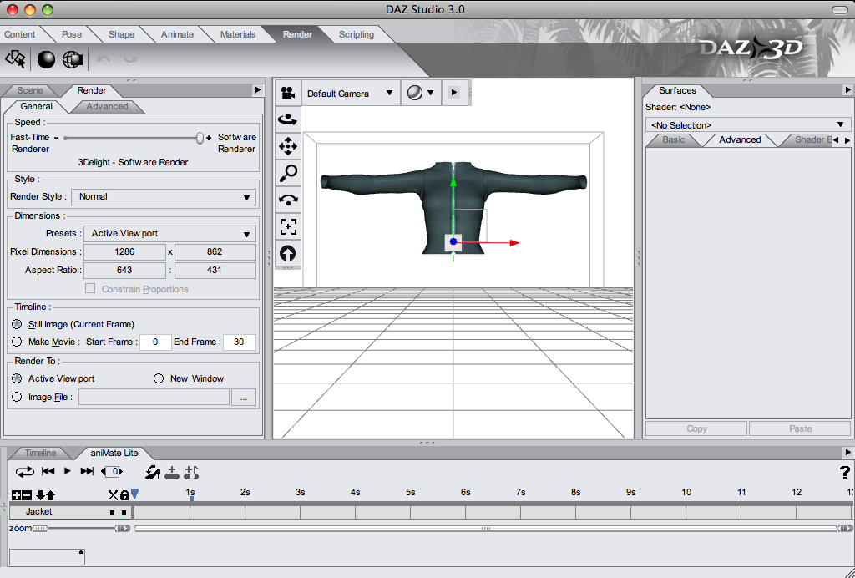Select the Image File radio button
The image size is (855, 578).
17,397
